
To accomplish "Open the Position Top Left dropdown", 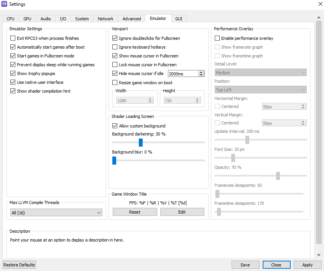I will point(261,90).
